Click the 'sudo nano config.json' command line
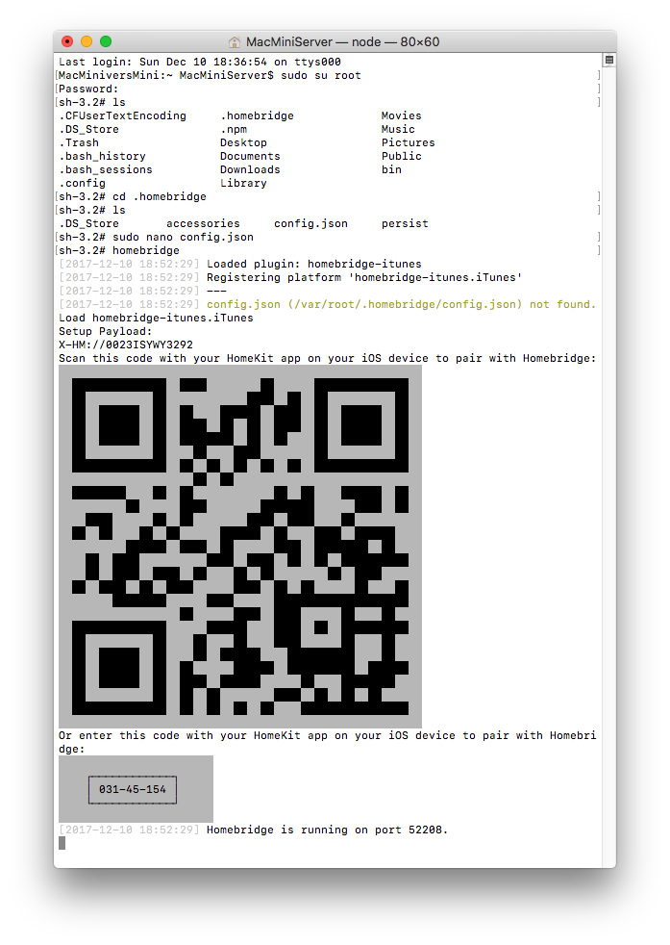 pyautogui.click(x=183, y=237)
